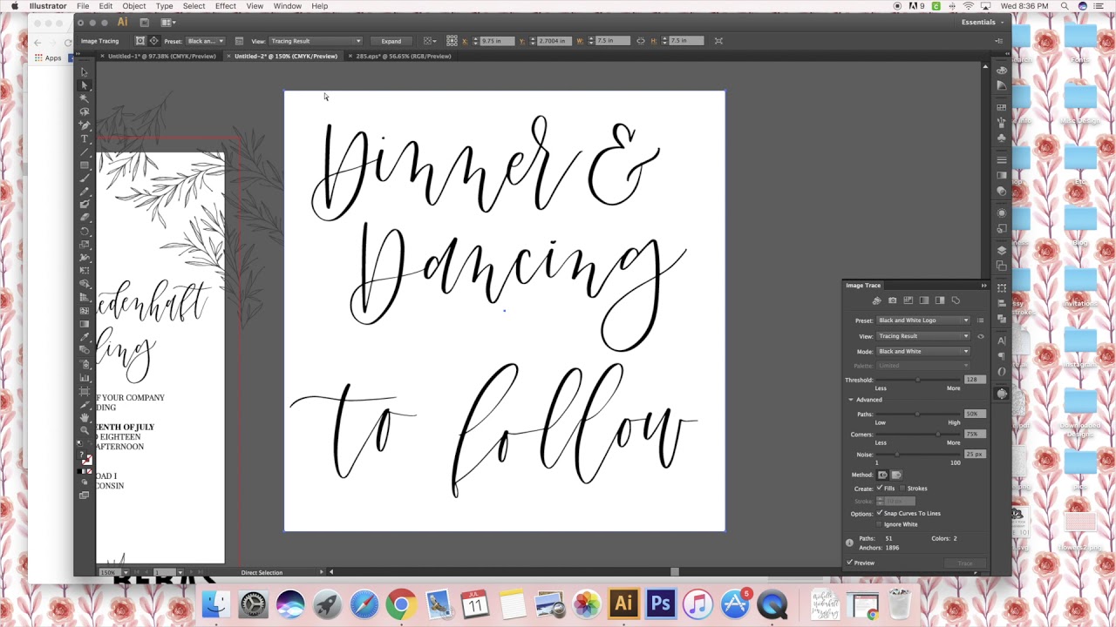Open the Window menu
This screenshot has height=627, width=1116.
288,6
